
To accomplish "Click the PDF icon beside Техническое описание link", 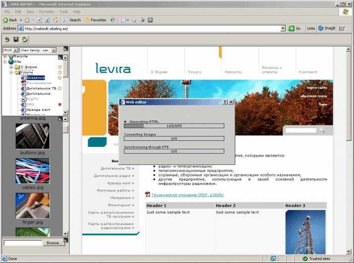I will coord(148,194).
